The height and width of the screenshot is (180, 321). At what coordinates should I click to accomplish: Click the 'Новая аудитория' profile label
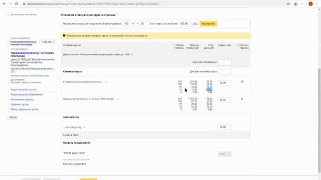click(x=74, y=153)
